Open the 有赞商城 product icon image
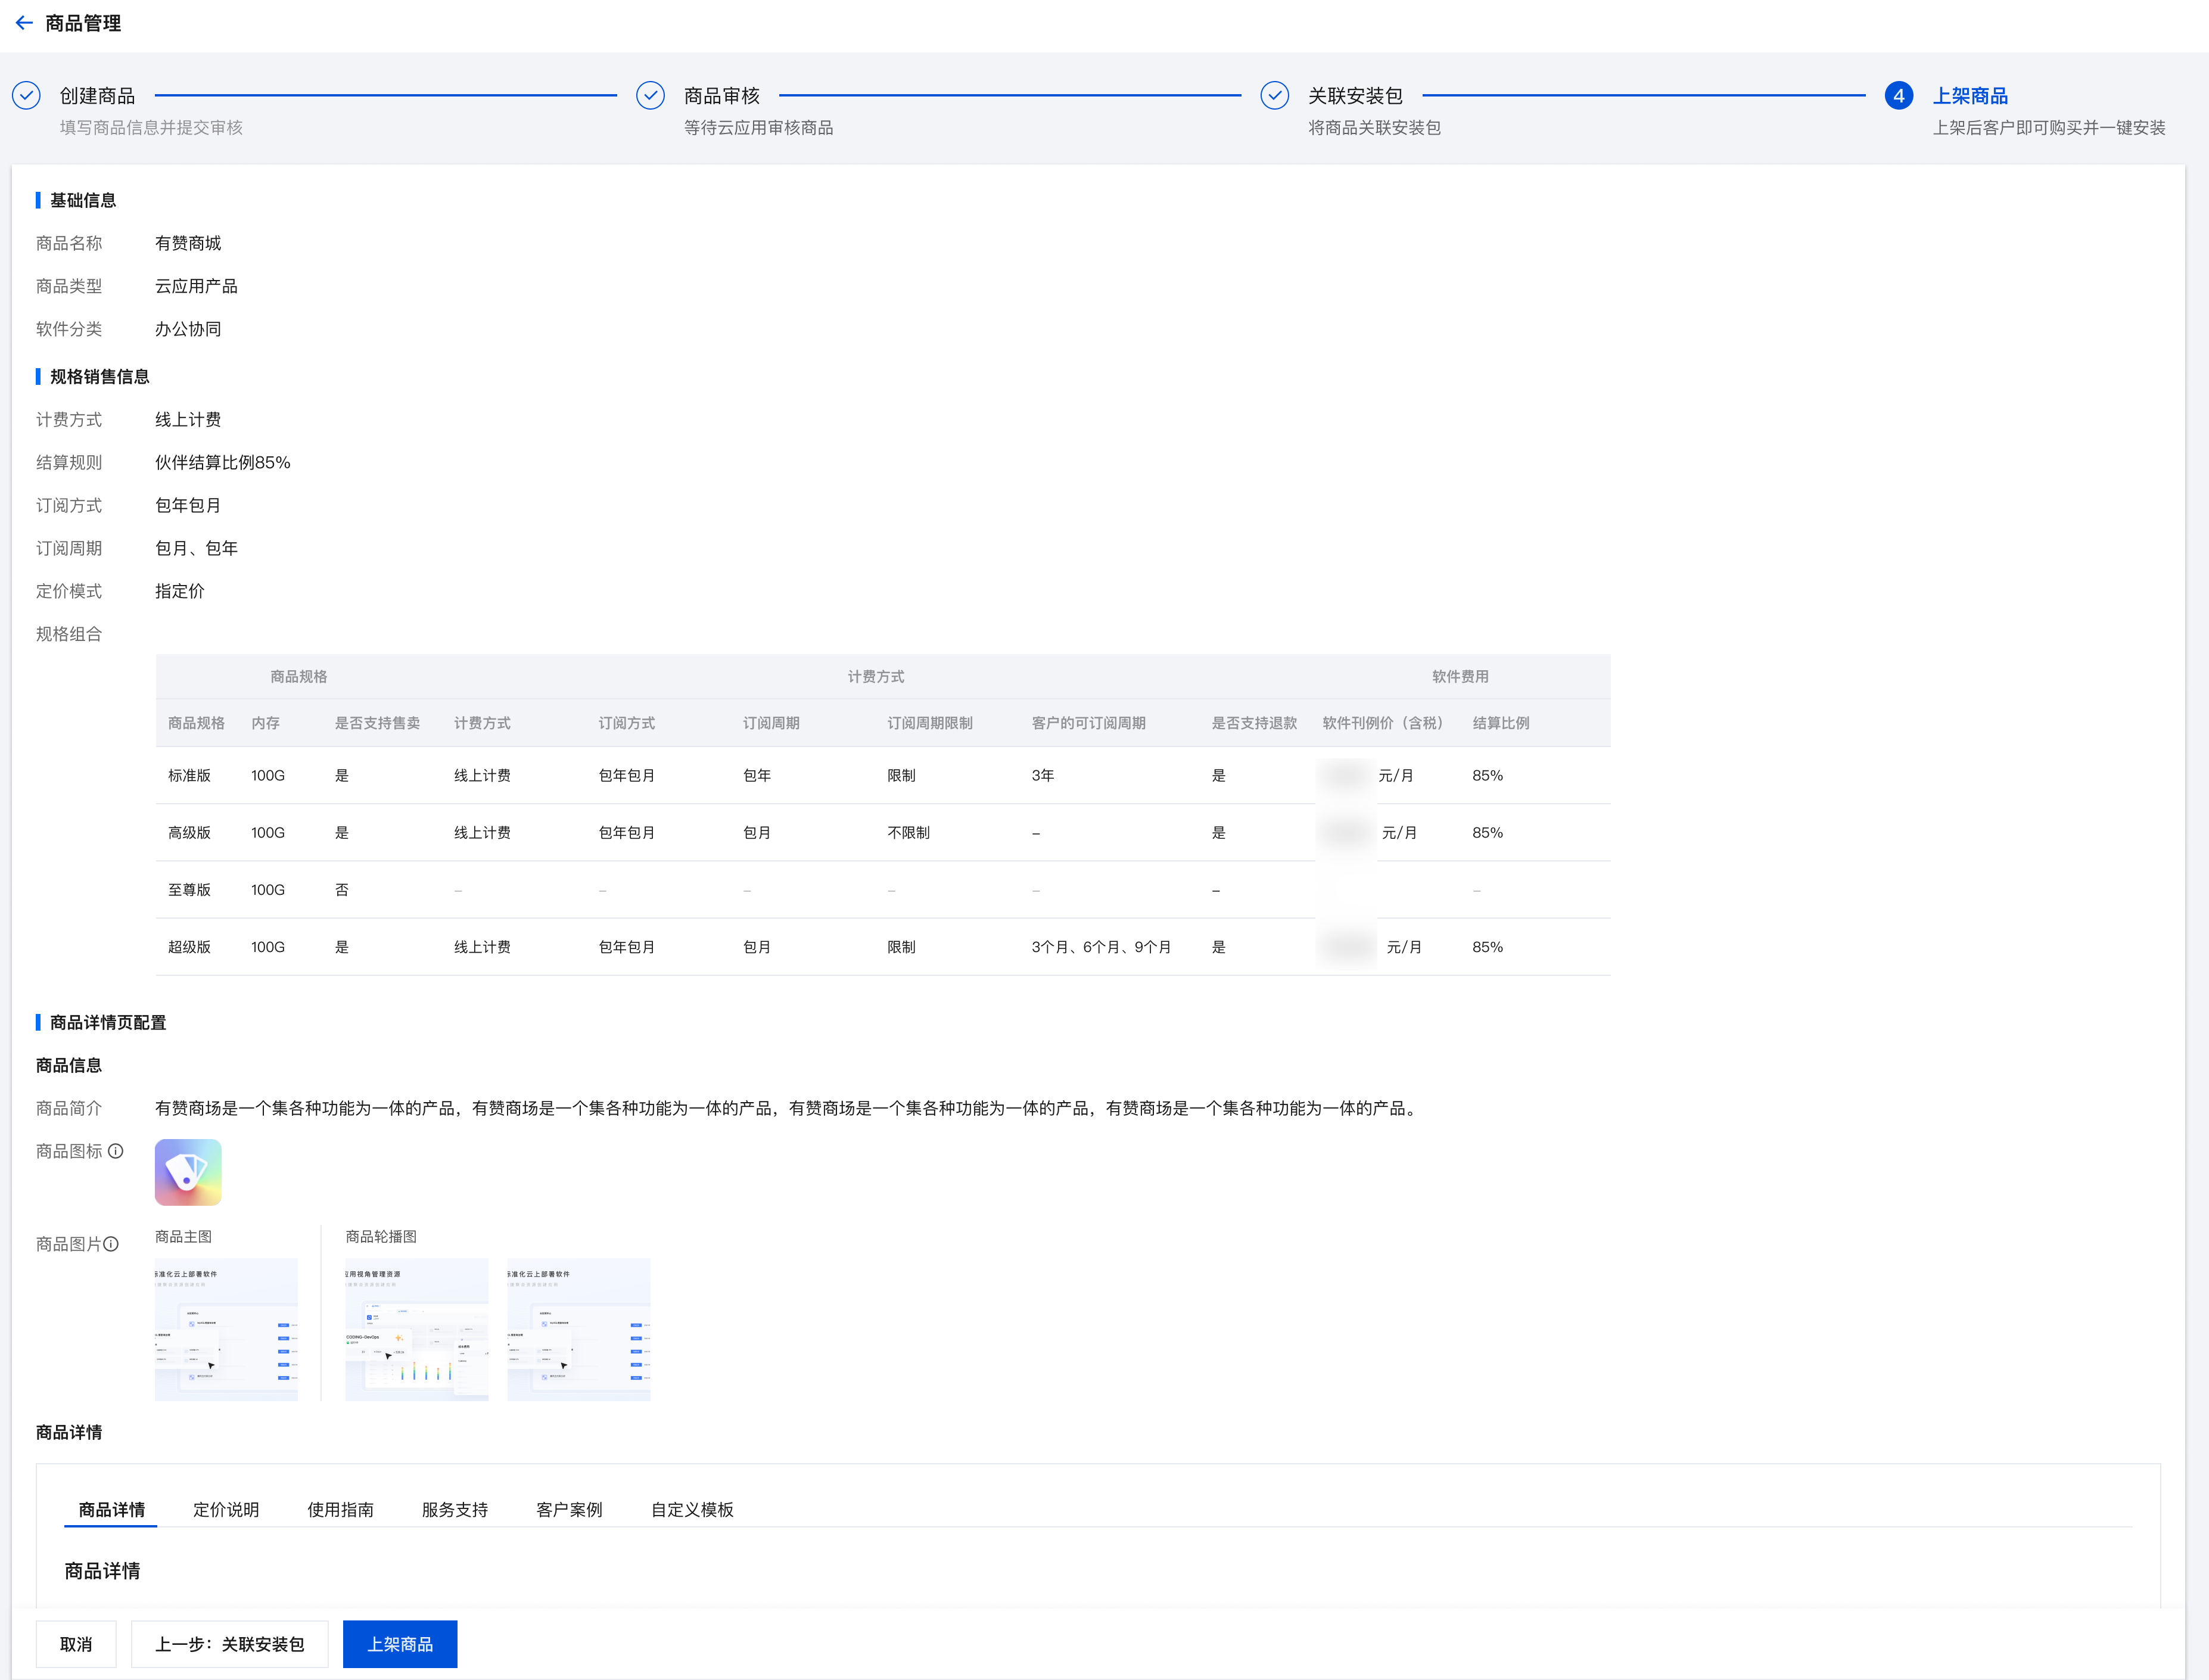This screenshot has height=1680, width=2209. [188, 1172]
